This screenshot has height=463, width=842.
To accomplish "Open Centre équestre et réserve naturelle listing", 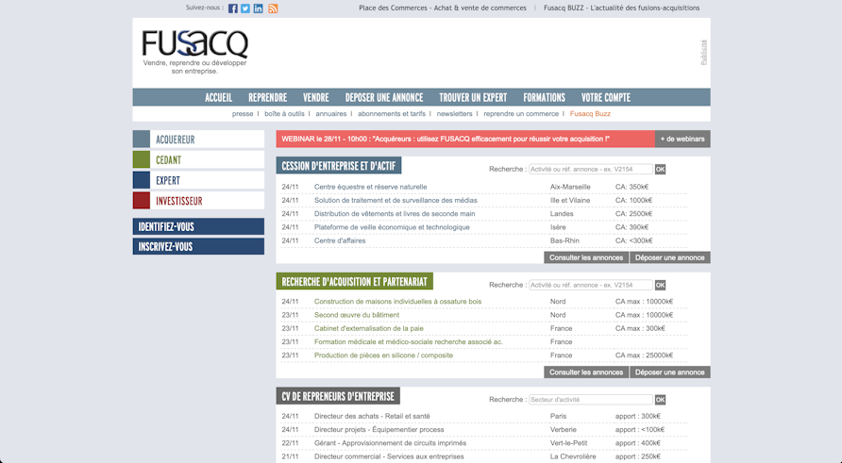I will tap(371, 187).
